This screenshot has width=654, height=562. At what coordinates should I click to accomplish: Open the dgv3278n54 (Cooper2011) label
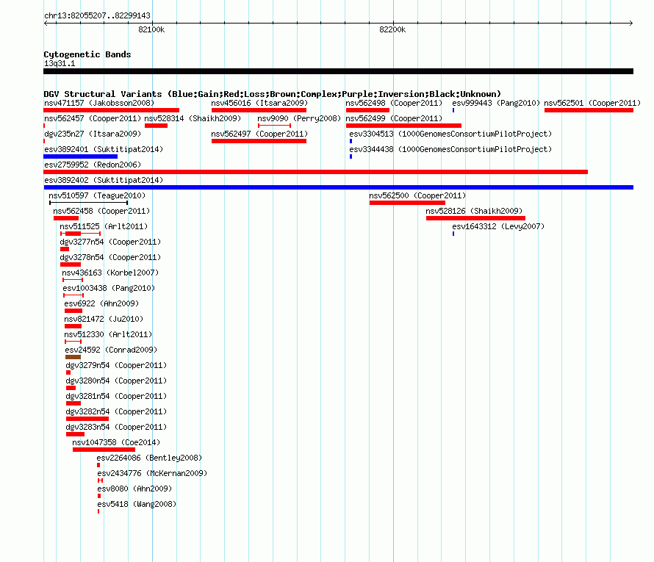pyautogui.click(x=110, y=257)
